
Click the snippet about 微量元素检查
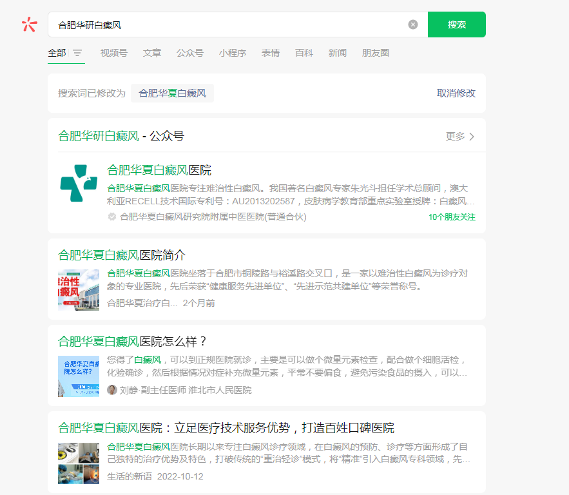287,366
